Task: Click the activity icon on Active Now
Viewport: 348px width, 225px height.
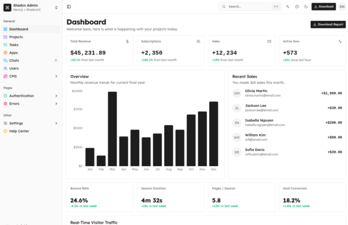Action: click(340, 42)
